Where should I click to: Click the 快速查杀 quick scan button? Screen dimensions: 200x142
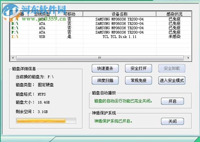(x=105, y=68)
